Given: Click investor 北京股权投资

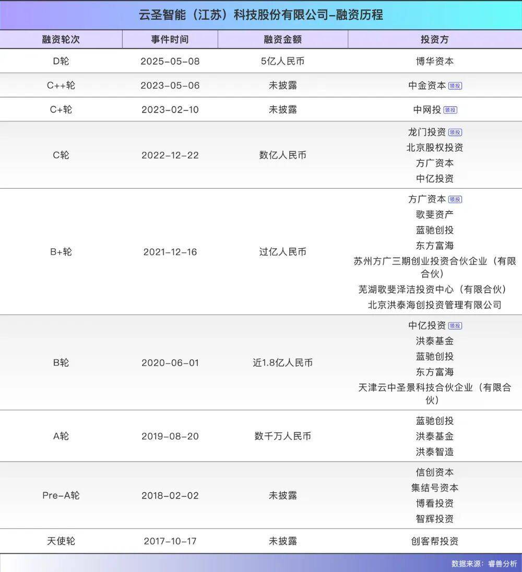Looking at the screenshot, I should coord(435,148).
